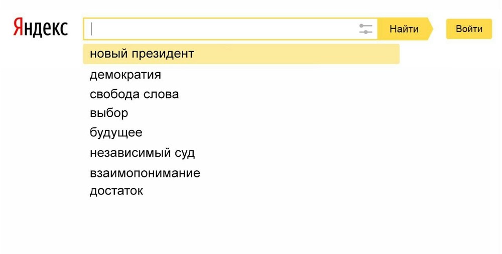Viewport: 502px width, 254px height.
Task: Choose the "будущее" suggestion
Action: point(116,133)
